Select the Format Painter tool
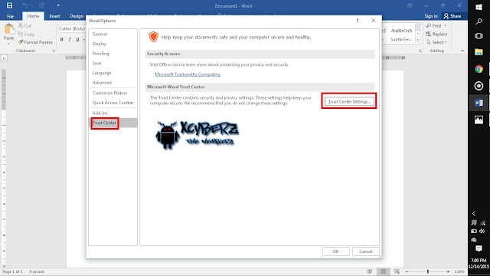Screen dimensions: 490x276 click(35, 42)
